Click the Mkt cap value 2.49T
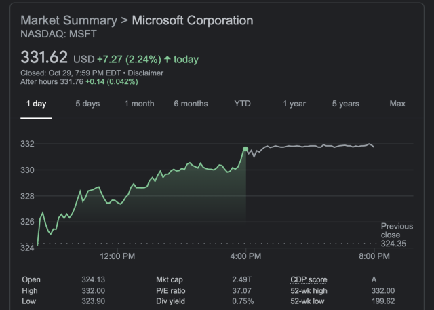This screenshot has width=434, height=310. pyautogui.click(x=242, y=279)
